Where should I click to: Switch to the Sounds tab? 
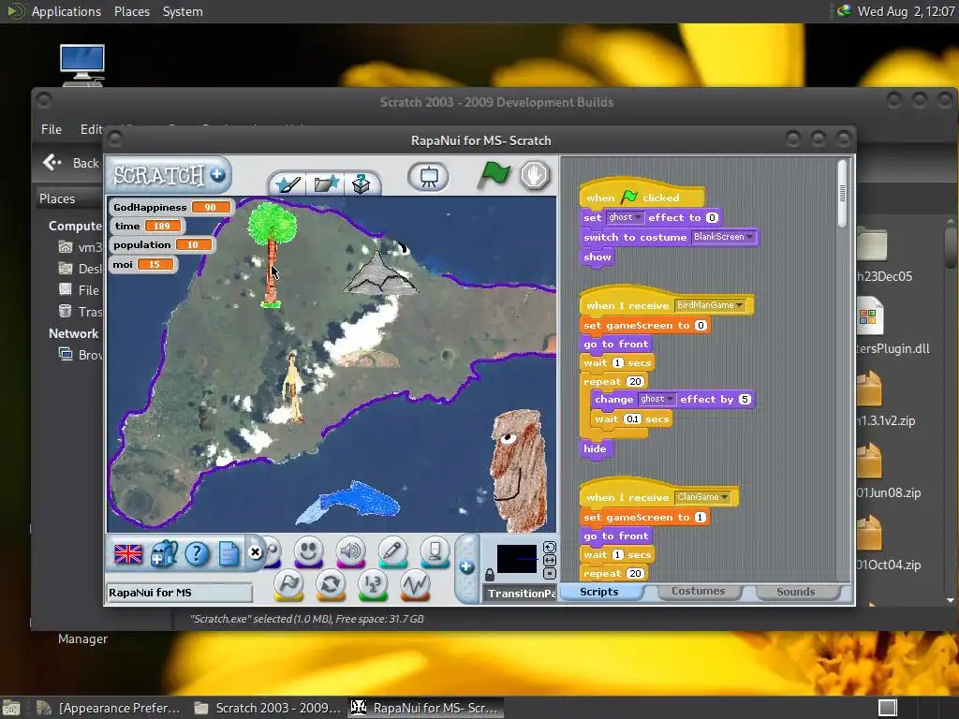[x=796, y=592]
